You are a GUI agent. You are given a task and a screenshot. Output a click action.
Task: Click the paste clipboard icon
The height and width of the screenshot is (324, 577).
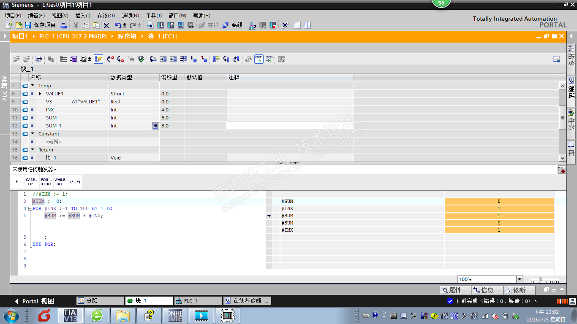(x=96, y=25)
